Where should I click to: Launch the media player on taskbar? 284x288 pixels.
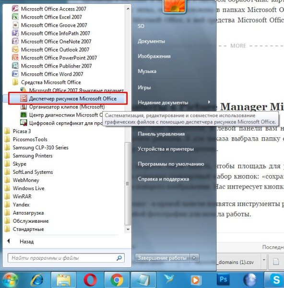point(196,280)
